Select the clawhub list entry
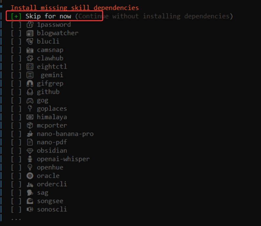Image resolution: width=261 pixels, height=226 pixels. pos(50,58)
